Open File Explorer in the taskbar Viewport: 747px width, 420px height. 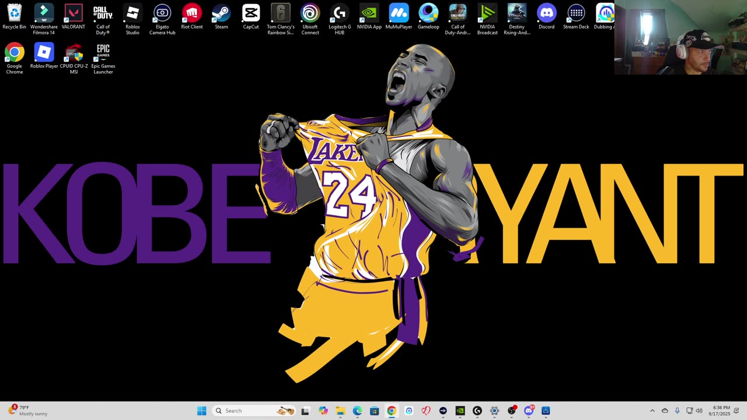340,411
